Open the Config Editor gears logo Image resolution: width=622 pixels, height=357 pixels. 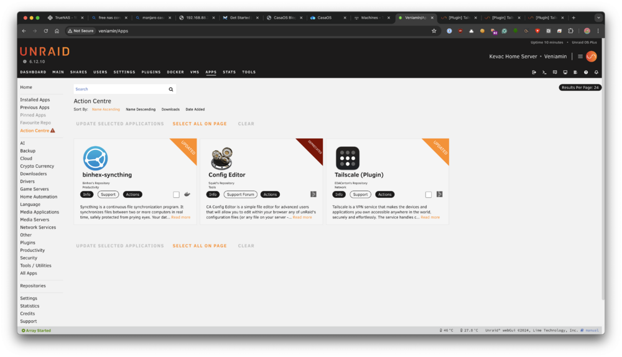(221, 158)
